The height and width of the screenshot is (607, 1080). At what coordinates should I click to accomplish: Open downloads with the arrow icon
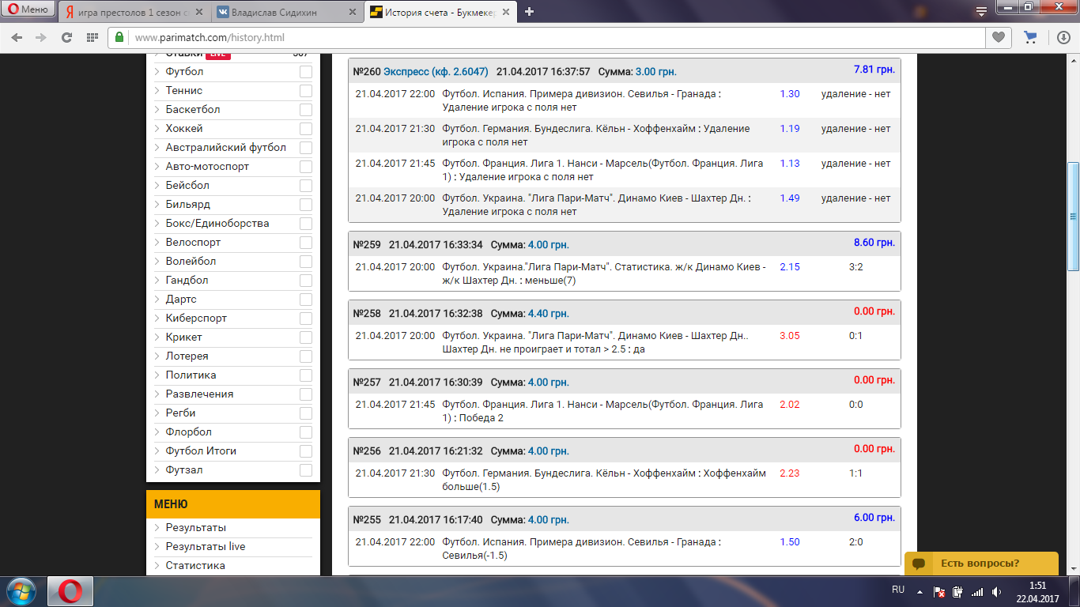pyautogui.click(x=1064, y=37)
